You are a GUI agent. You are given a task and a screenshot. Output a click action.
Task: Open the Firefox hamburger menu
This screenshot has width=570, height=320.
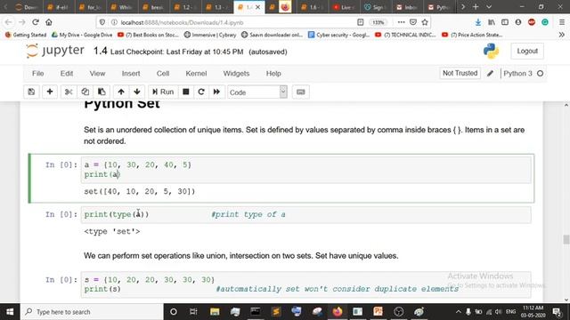[x=562, y=22]
